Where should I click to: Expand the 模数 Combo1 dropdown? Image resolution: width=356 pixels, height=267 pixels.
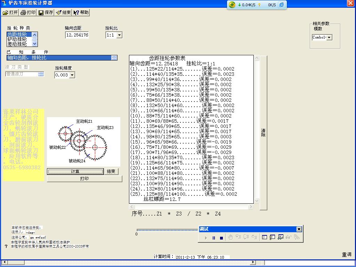point(329,37)
